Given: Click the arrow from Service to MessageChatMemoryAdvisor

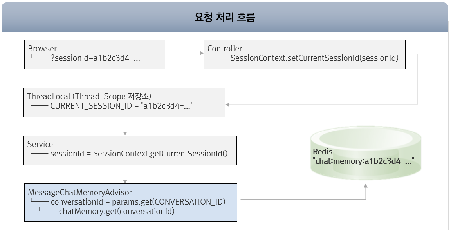Looking at the screenshot, I should tap(125, 174).
